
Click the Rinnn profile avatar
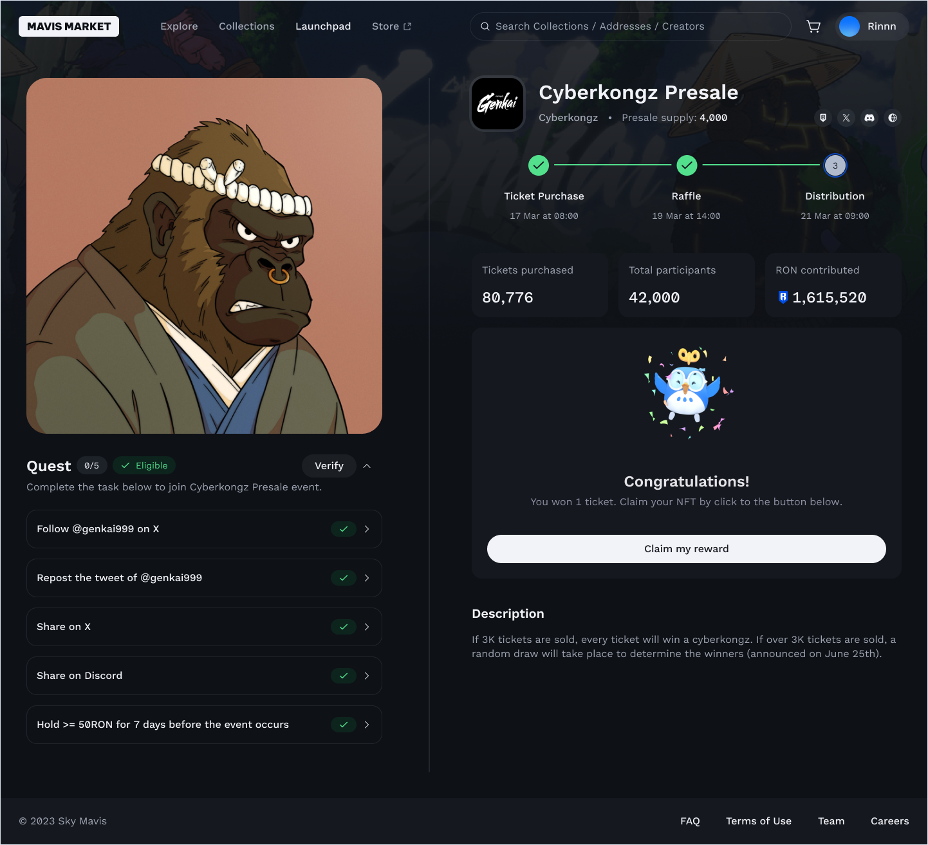pyautogui.click(x=849, y=26)
